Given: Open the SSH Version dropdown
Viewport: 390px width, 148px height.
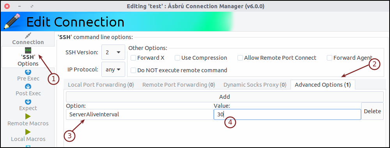Looking at the screenshot, I should tap(113, 52).
